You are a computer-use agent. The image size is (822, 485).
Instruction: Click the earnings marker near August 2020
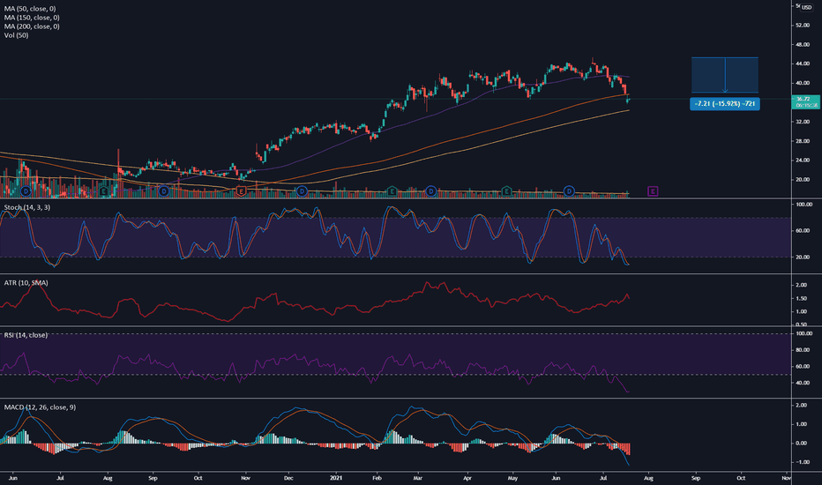104,191
